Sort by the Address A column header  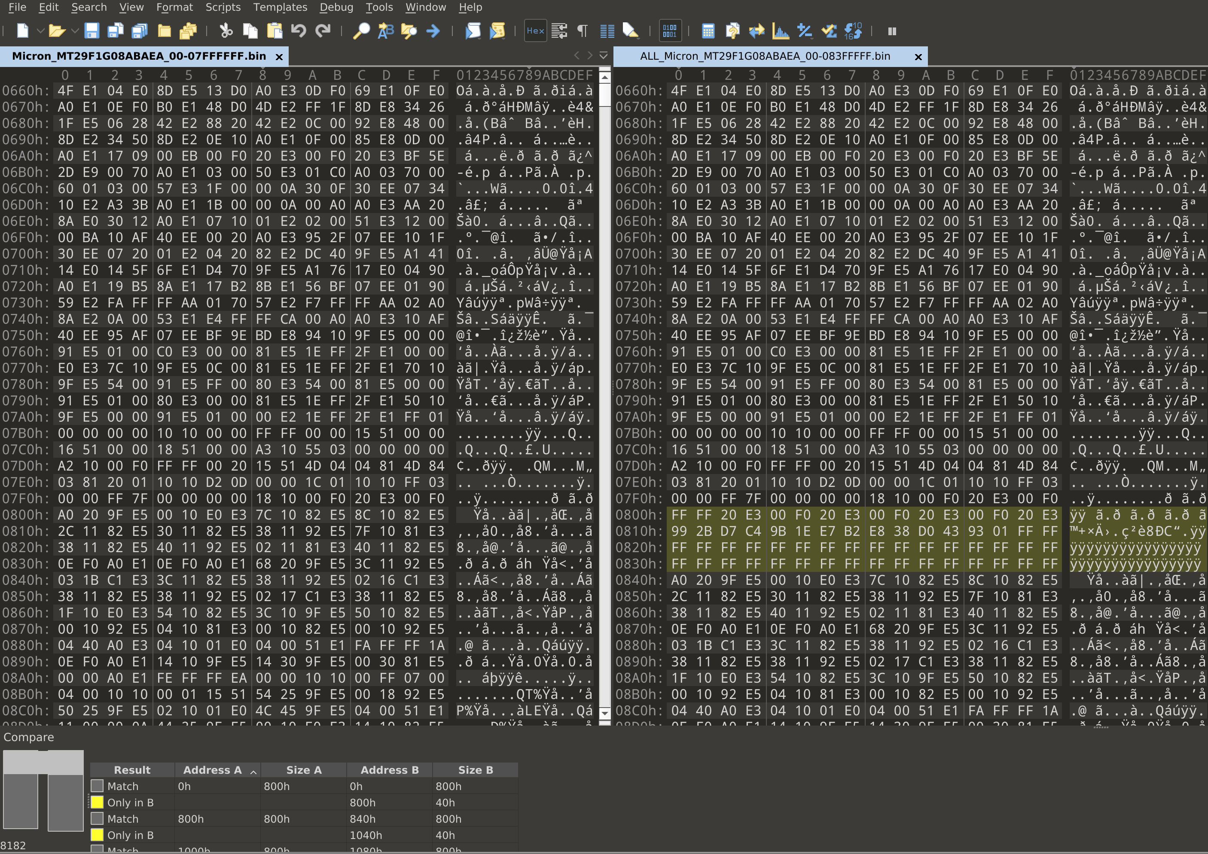(x=218, y=770)
